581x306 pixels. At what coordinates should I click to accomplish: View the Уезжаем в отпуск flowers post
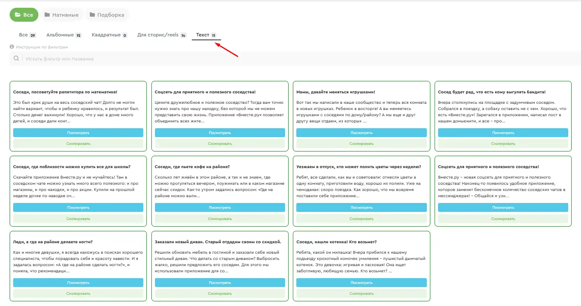pyautogui.click(x=361, y=208)
